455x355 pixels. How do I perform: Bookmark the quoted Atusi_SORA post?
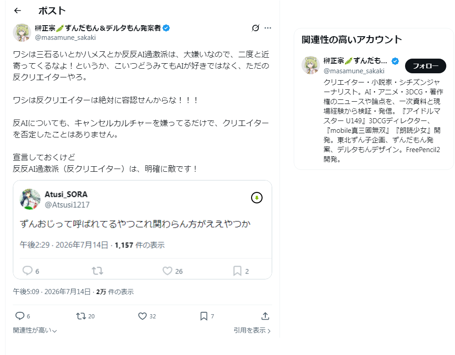click(237, 271)
